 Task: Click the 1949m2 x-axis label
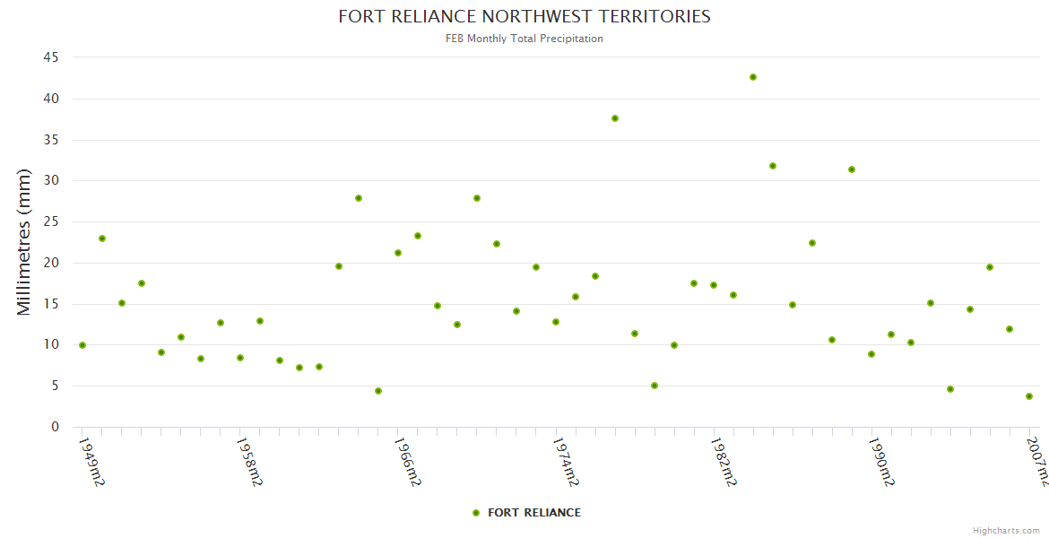pos(91,461)
